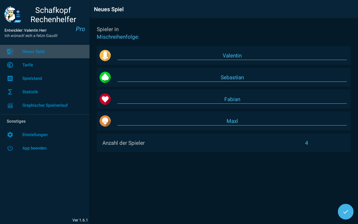This screenshot has width=358, height=224.
Task: Click the Schafkopf Rechenhelfer title
Action: click(53, 15)
